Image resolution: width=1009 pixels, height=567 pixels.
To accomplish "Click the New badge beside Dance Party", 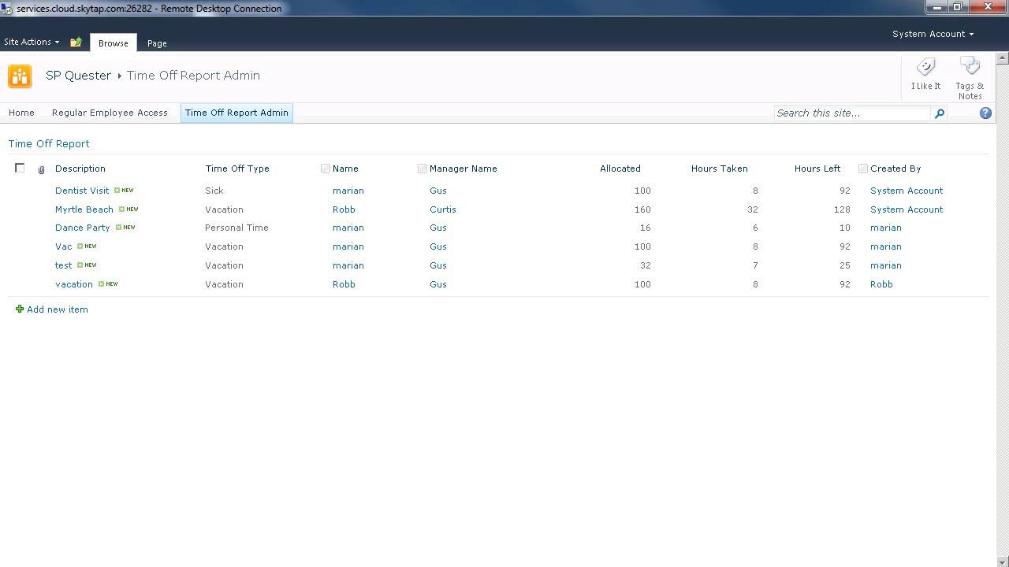I will [x=125, y=228].
